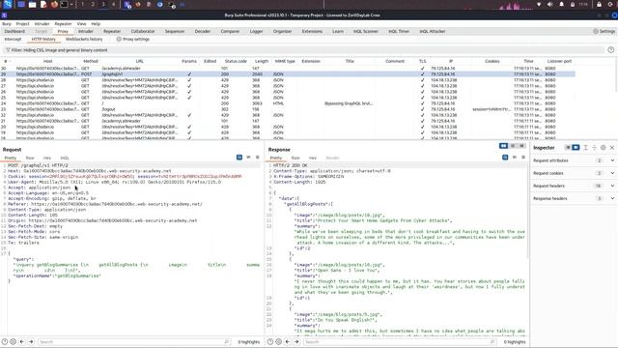Toggle Inspector second (highlighted) view-mode icon

pyautogui.click(x=576, y=148)
